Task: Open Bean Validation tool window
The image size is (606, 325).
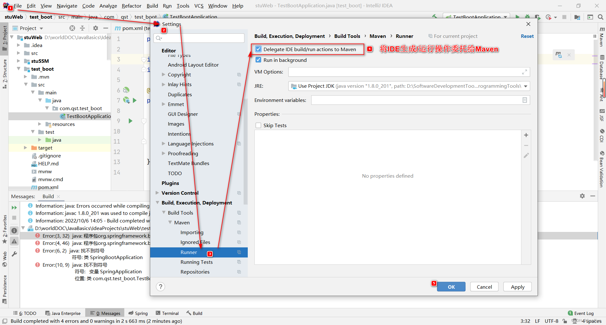Action: (x=602, y=169)
